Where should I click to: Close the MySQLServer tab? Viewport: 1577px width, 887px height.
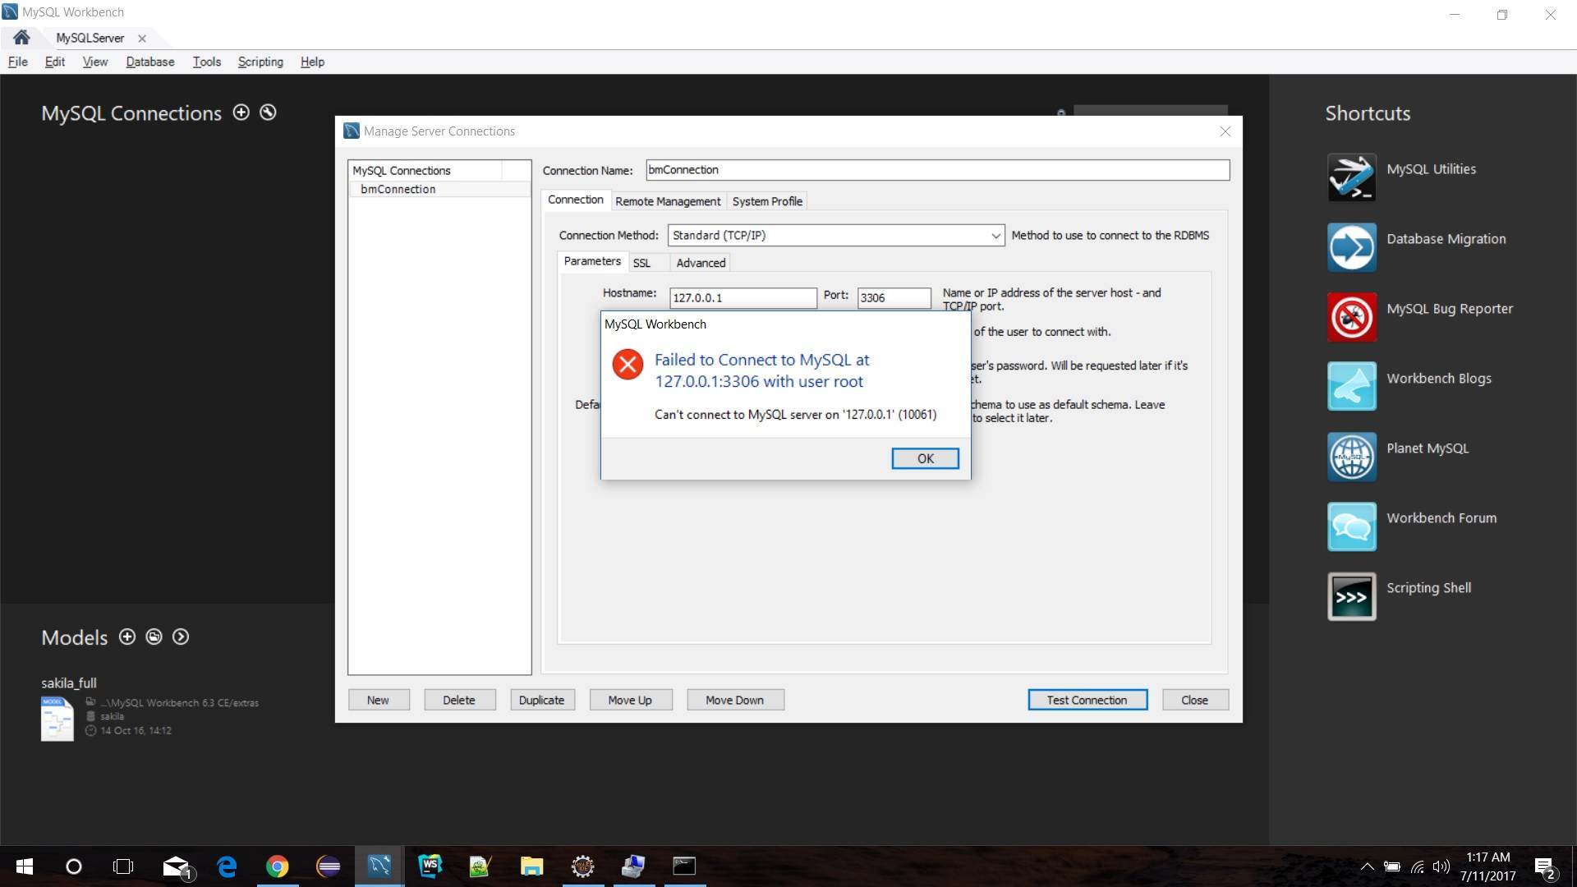pos(142,39)
